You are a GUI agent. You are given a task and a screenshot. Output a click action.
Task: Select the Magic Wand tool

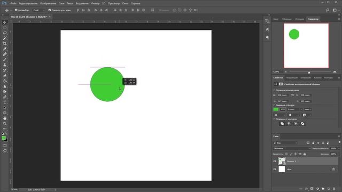click(5, 38)
